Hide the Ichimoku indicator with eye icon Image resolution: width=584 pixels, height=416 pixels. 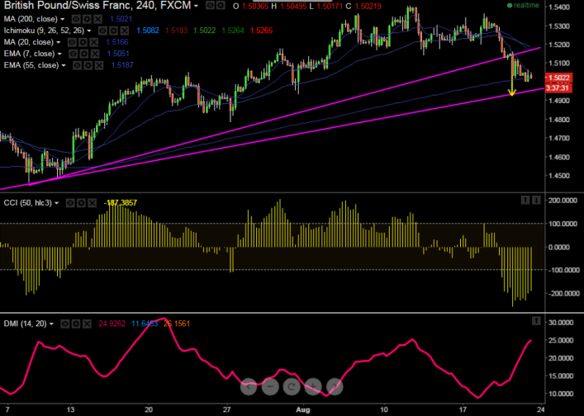(x=102, y=31)
